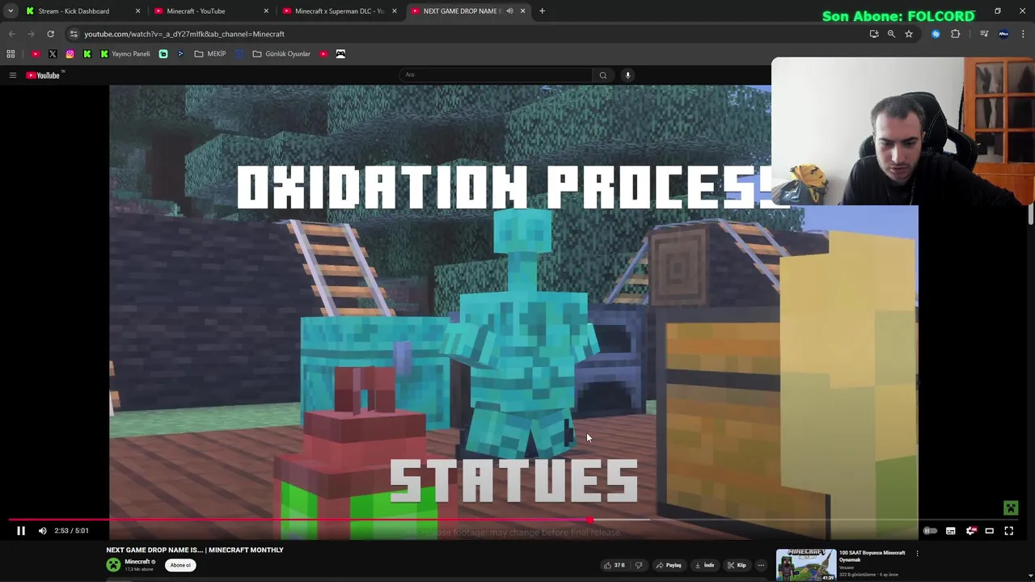1035x582 pixels.
Task: Open Minecraft channel avatar
Action: [113, 566]
